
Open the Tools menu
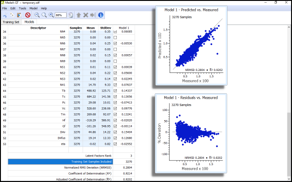click(x=22, y=8)
